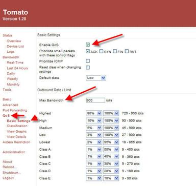Open Class E limit 10% dropdown
The image size is (196, 186).
click(x=111, y=178)
